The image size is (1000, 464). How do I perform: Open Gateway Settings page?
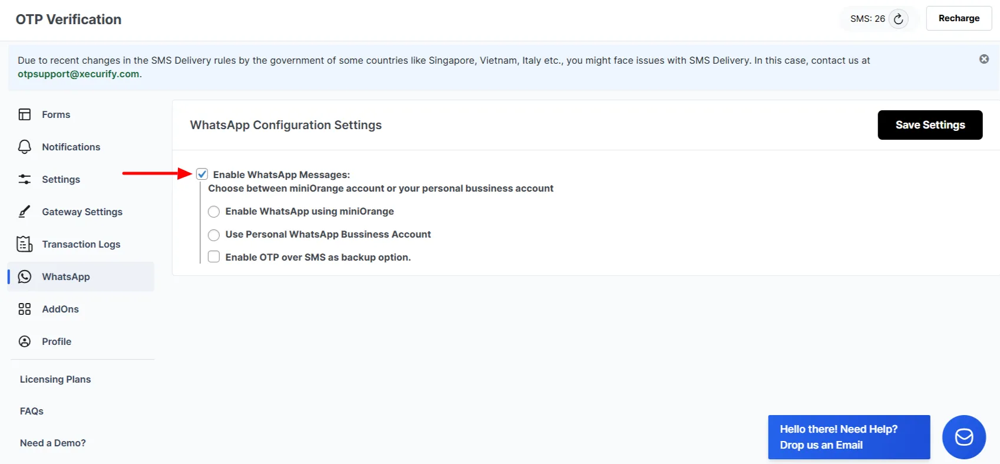coord(81,212)
